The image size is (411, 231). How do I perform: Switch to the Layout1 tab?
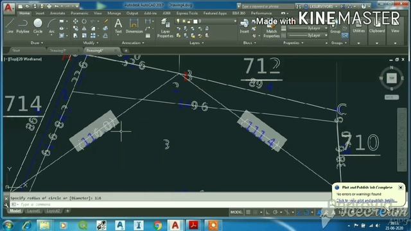tap(33, 211)
